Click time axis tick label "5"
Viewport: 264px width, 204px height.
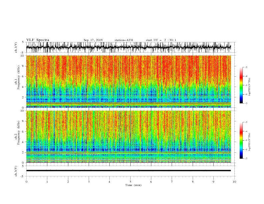130,182
